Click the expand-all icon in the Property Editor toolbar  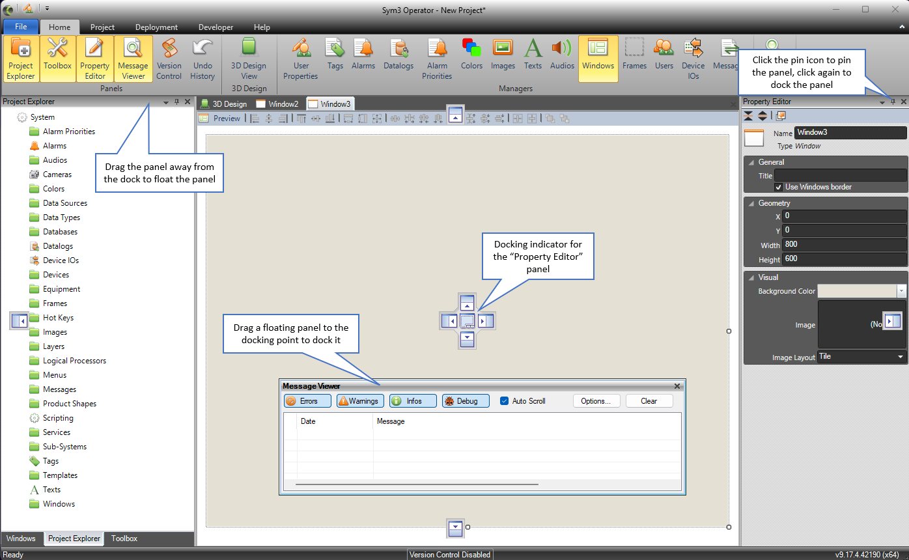(762, 116)
